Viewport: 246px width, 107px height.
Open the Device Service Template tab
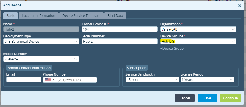pyautogui.click(x=81, y=15)
